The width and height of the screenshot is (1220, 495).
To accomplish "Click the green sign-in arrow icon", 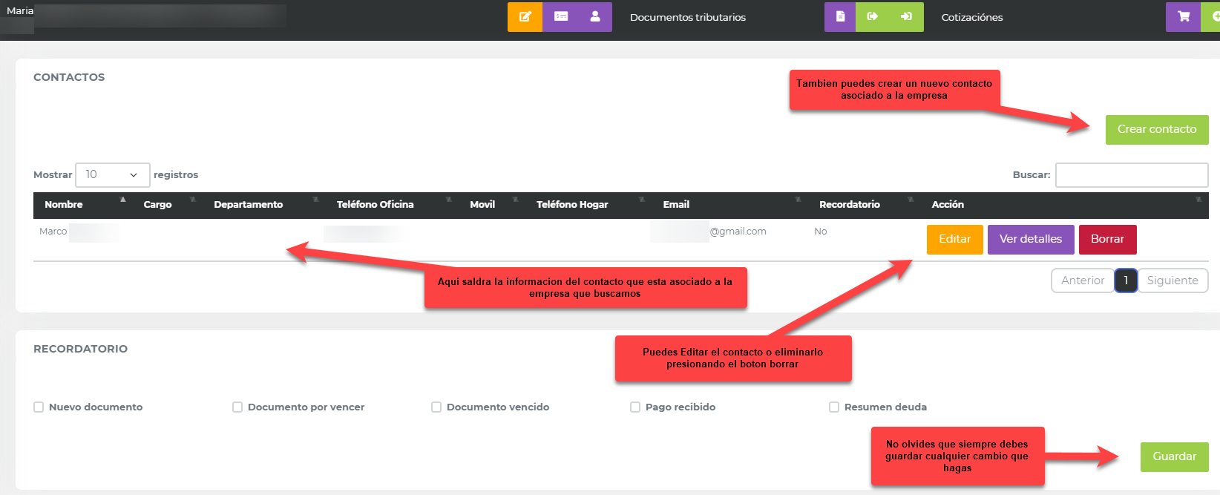I will point(906,16).
